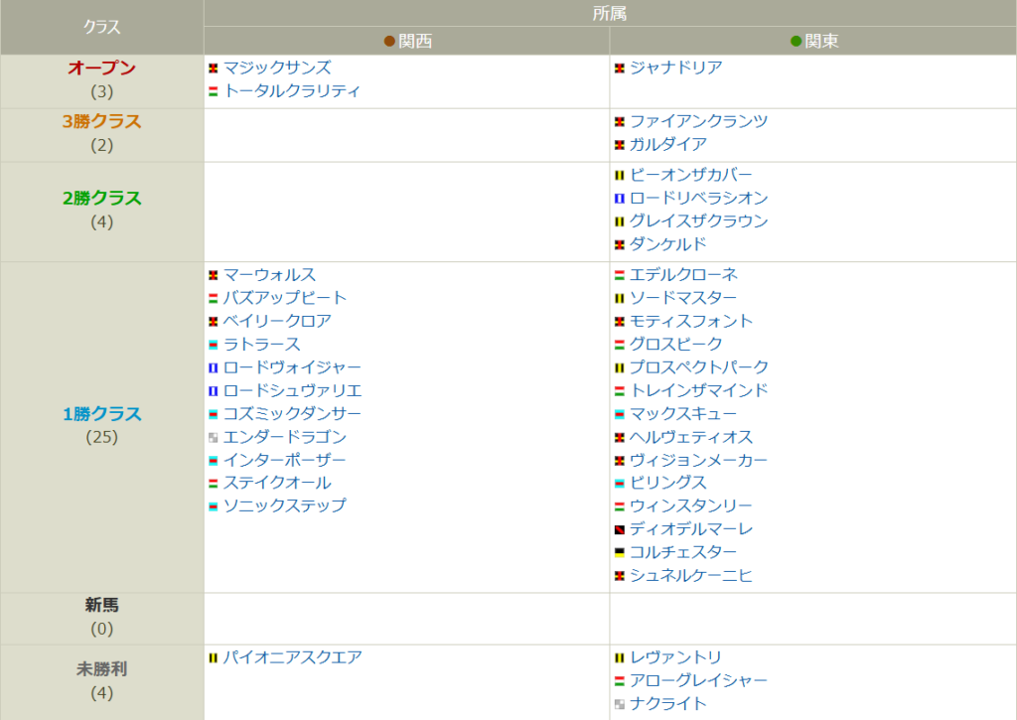Click the silk icon beside コルチェスター
The width and height of the screenshot is (1017, 720).
tap(620, 553)
